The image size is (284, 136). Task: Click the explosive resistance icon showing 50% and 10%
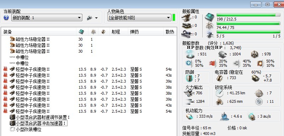click(x=261, y=63)
